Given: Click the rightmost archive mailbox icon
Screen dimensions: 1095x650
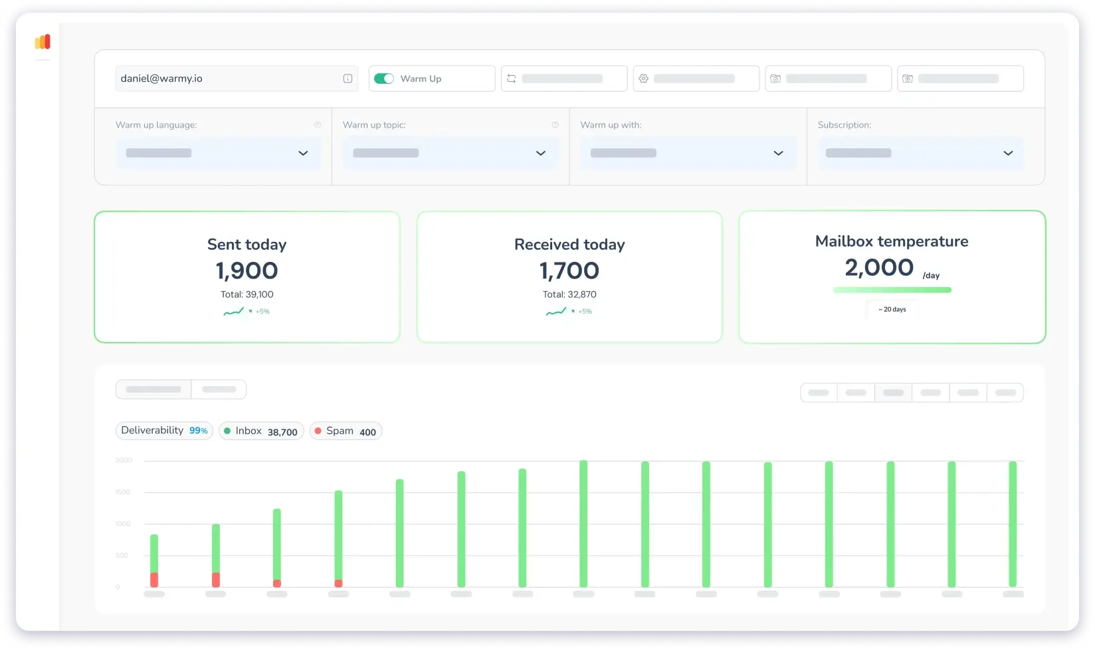Looking at the screenshot, I should [907, 78].
